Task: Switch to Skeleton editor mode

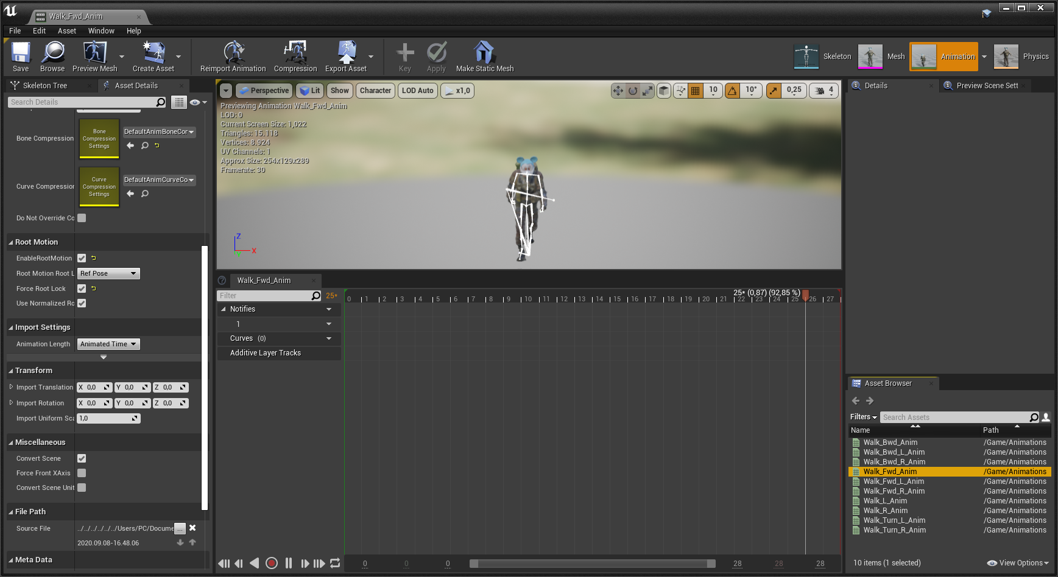Action: (823, 57)
